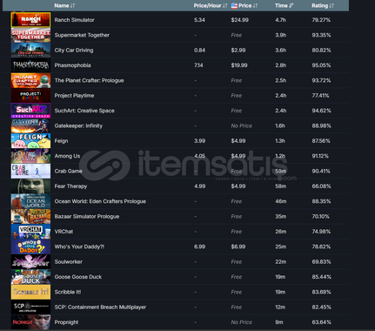Select the Scribble It! thumbnail
Screen dimensions: 375x331
[x=30, y=292]
